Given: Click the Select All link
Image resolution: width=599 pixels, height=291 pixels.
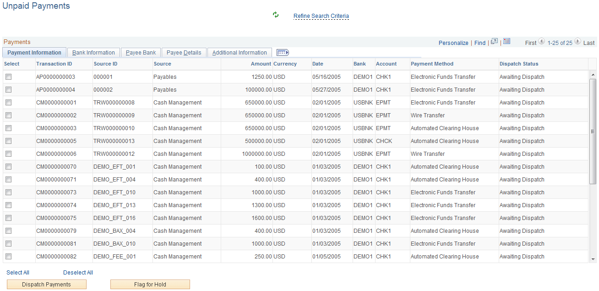Looking at the screenshot, I should 17,272.
